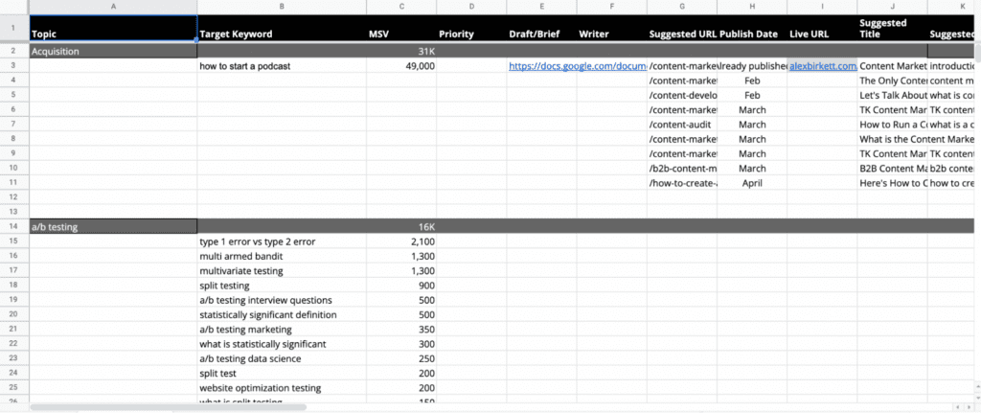Select the 'How to Run a C' title cell

click(x=892, y=125)
